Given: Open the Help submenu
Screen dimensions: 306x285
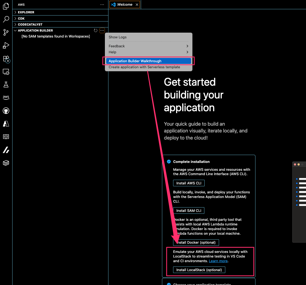Looking at the screenshot, I should (148, 52).
